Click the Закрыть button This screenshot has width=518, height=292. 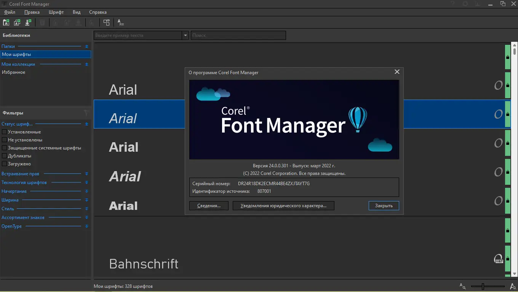click(x=384, y=206)
